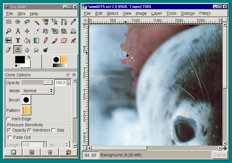Select the Paintbrush tool
232x163 pixels.
point(55,40)
